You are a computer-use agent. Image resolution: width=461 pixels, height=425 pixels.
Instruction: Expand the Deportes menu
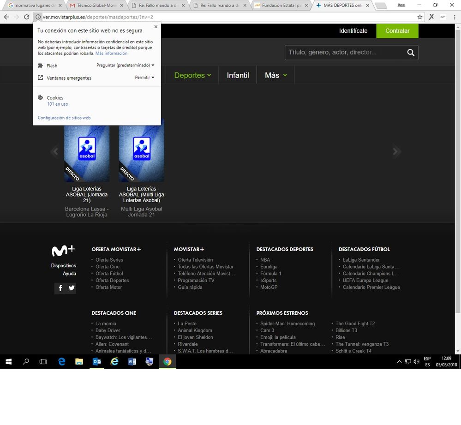[192, 75]
